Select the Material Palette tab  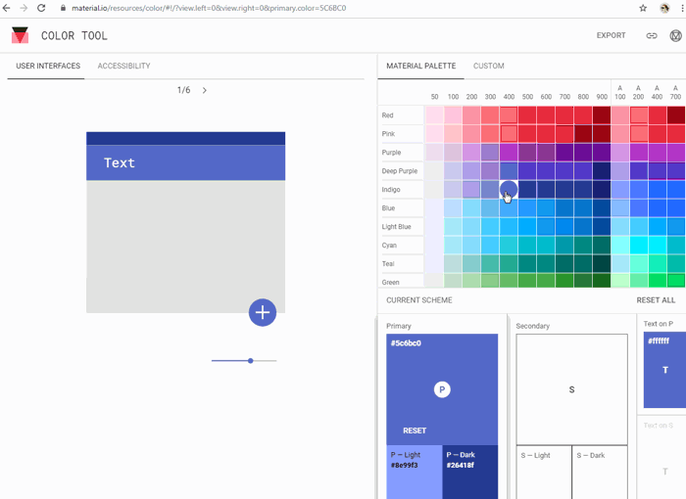coord(420,67)
